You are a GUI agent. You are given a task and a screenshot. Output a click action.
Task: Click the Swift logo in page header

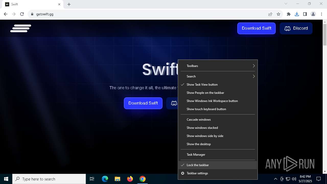(21, 28)
